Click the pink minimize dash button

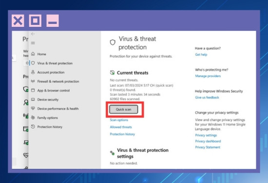53,20
